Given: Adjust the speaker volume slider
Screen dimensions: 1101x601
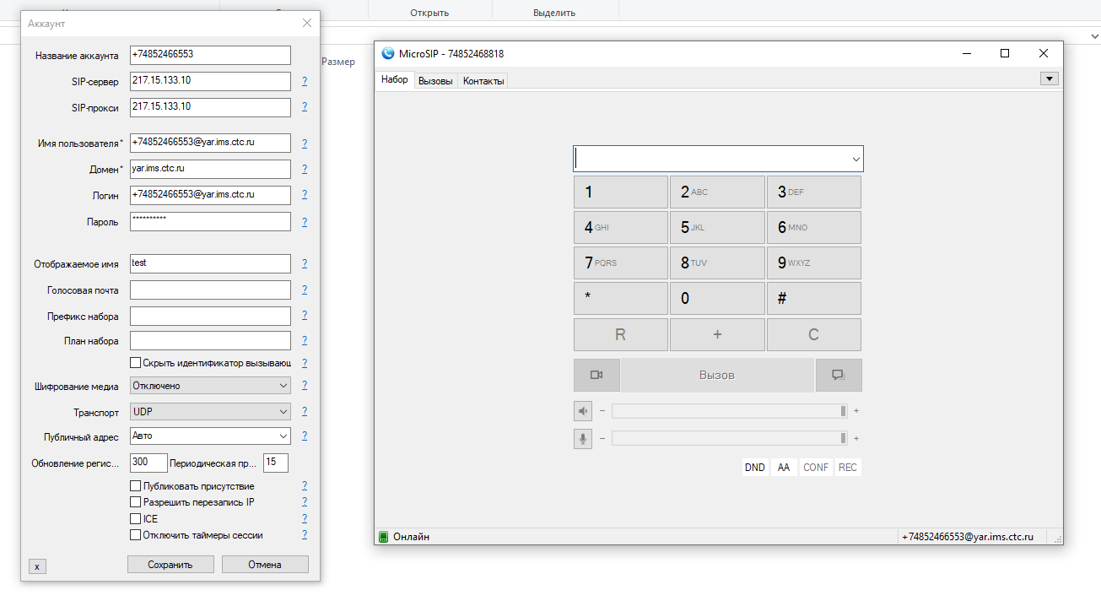Looking at the screenshot, I should point(729,411).
